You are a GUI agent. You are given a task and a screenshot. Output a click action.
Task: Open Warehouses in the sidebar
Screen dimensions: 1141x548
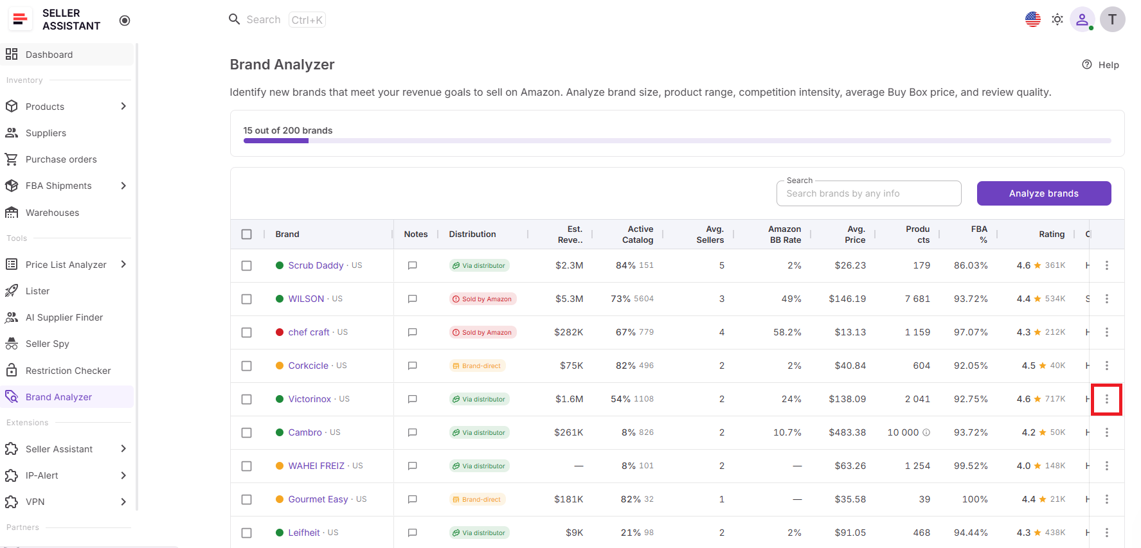[x=67, y=213]
